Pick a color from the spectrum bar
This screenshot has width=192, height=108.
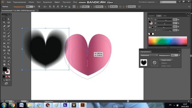click(x=168, y=41)
